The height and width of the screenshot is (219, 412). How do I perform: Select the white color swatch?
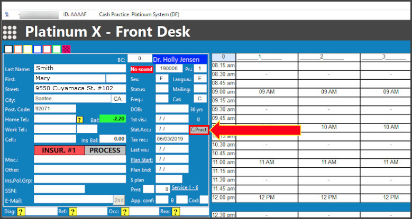pos(8,49)
